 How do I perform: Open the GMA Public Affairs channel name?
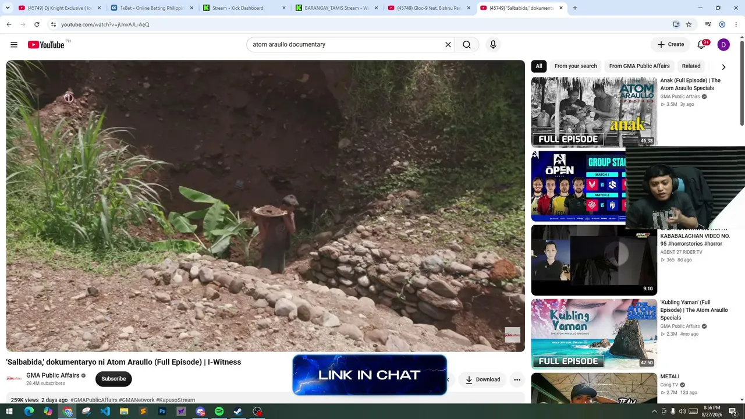tap(53, 375)
